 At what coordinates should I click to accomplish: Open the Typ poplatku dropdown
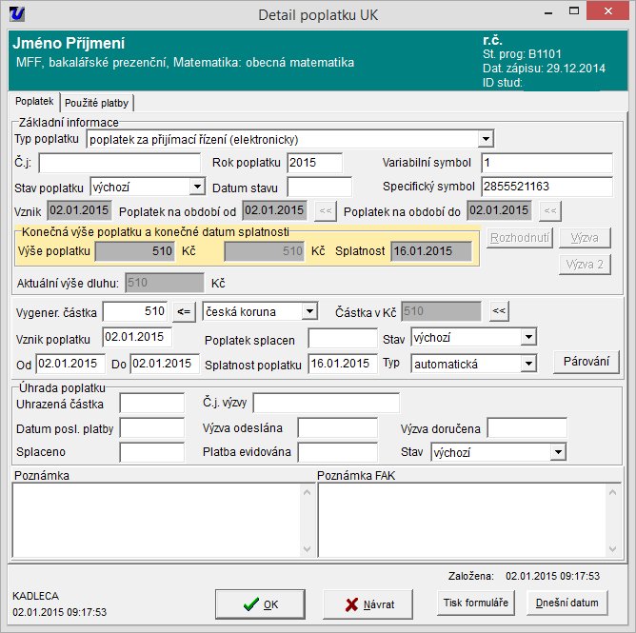tap(486, 139)
